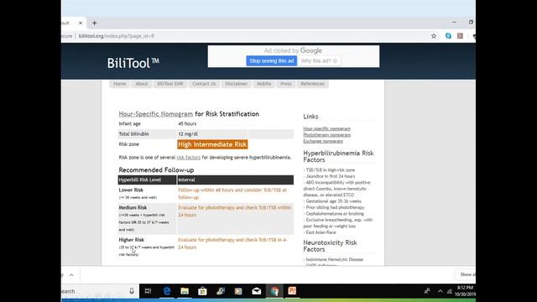Image resolution: width=537 pixels, height=302 pixels.
Task: Open the Disclaimer menu item
Action: click(x=236, y=84)
